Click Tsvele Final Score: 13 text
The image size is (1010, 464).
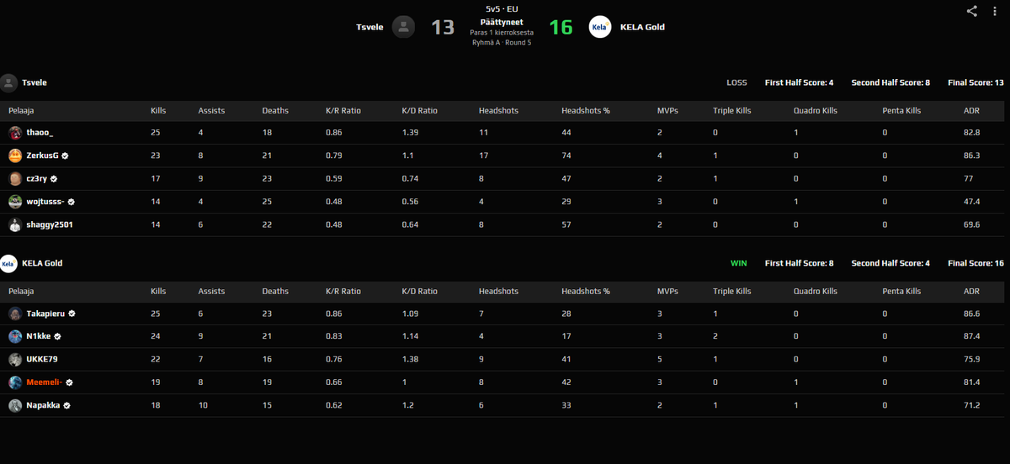point(975,82)
